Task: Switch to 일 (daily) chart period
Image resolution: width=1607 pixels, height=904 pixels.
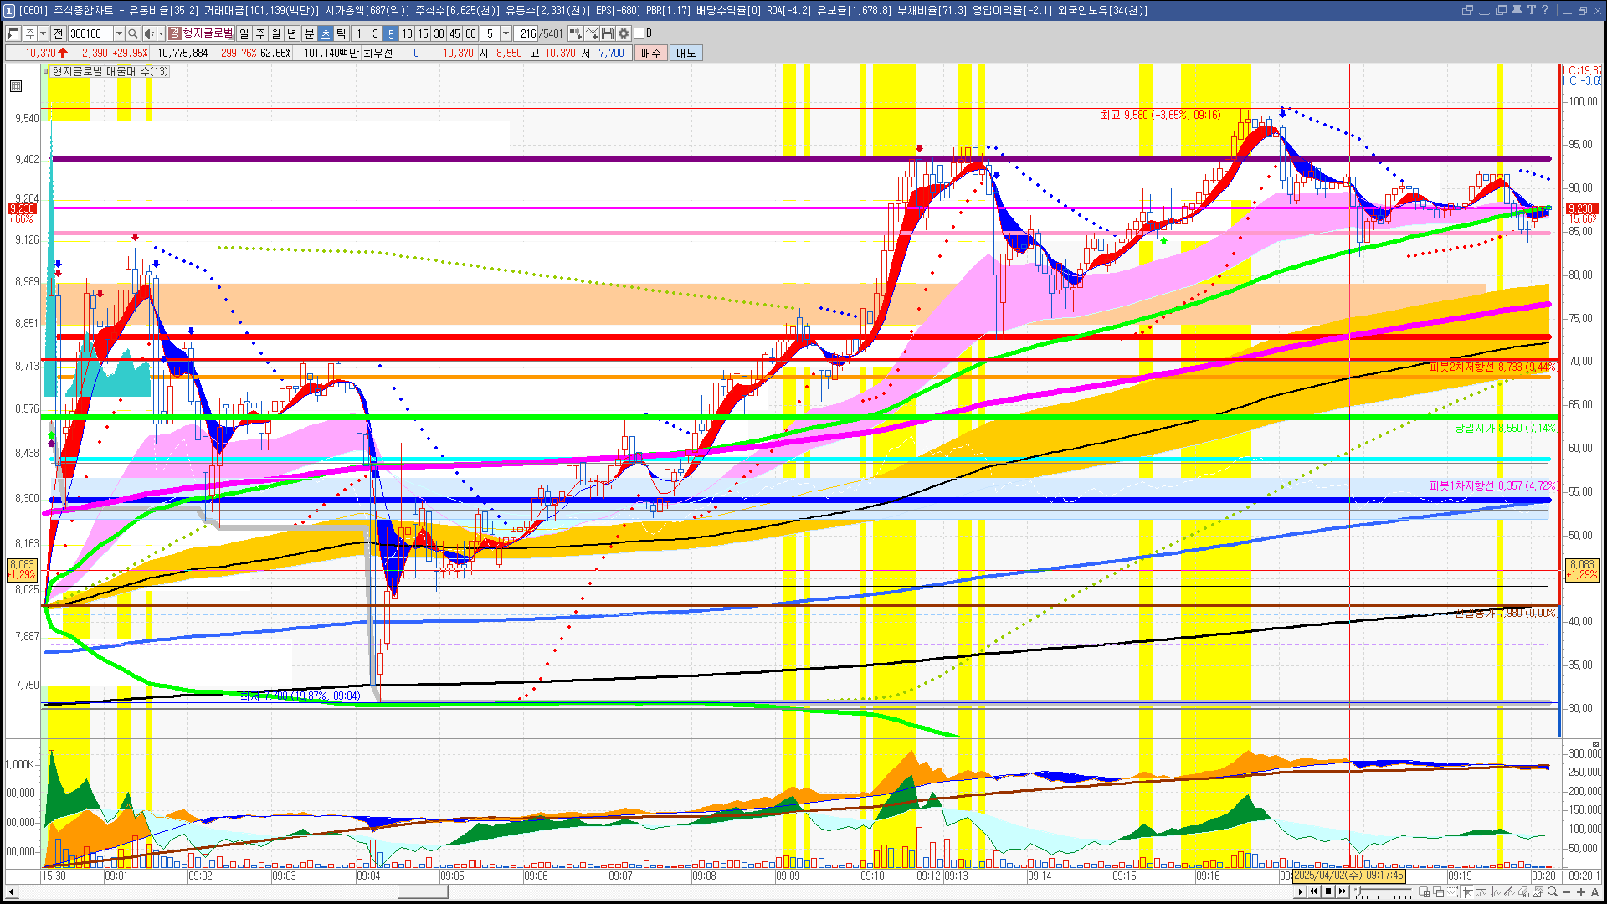Action: (x=244, y=33)
